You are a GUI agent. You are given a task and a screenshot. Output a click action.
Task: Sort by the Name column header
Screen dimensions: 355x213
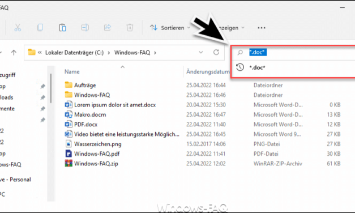click(x=72, y=71)
